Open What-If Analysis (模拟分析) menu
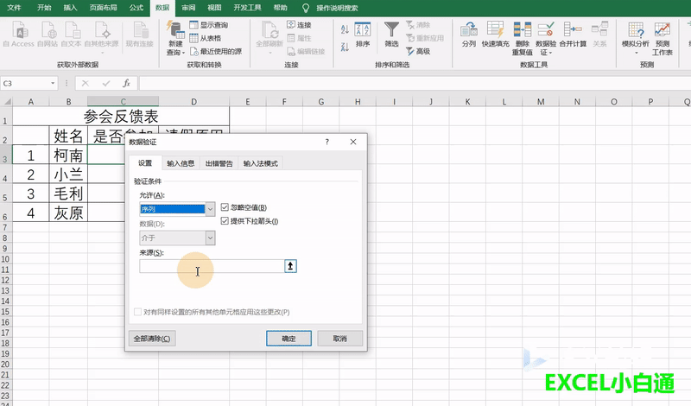Viewport: 691px width, 406px height. [x=636, y=38]
